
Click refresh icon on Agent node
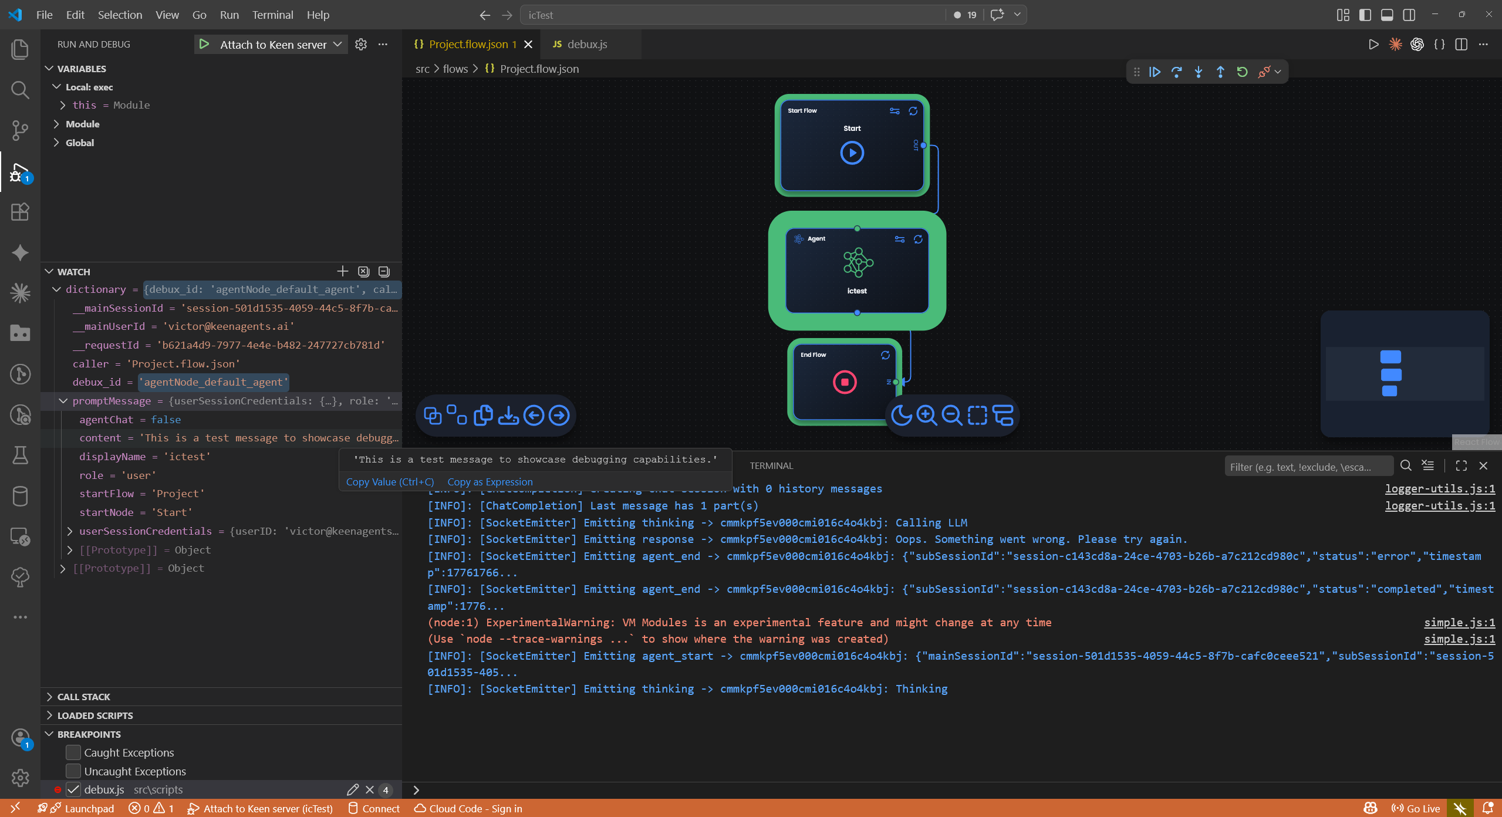pos(918,239)
